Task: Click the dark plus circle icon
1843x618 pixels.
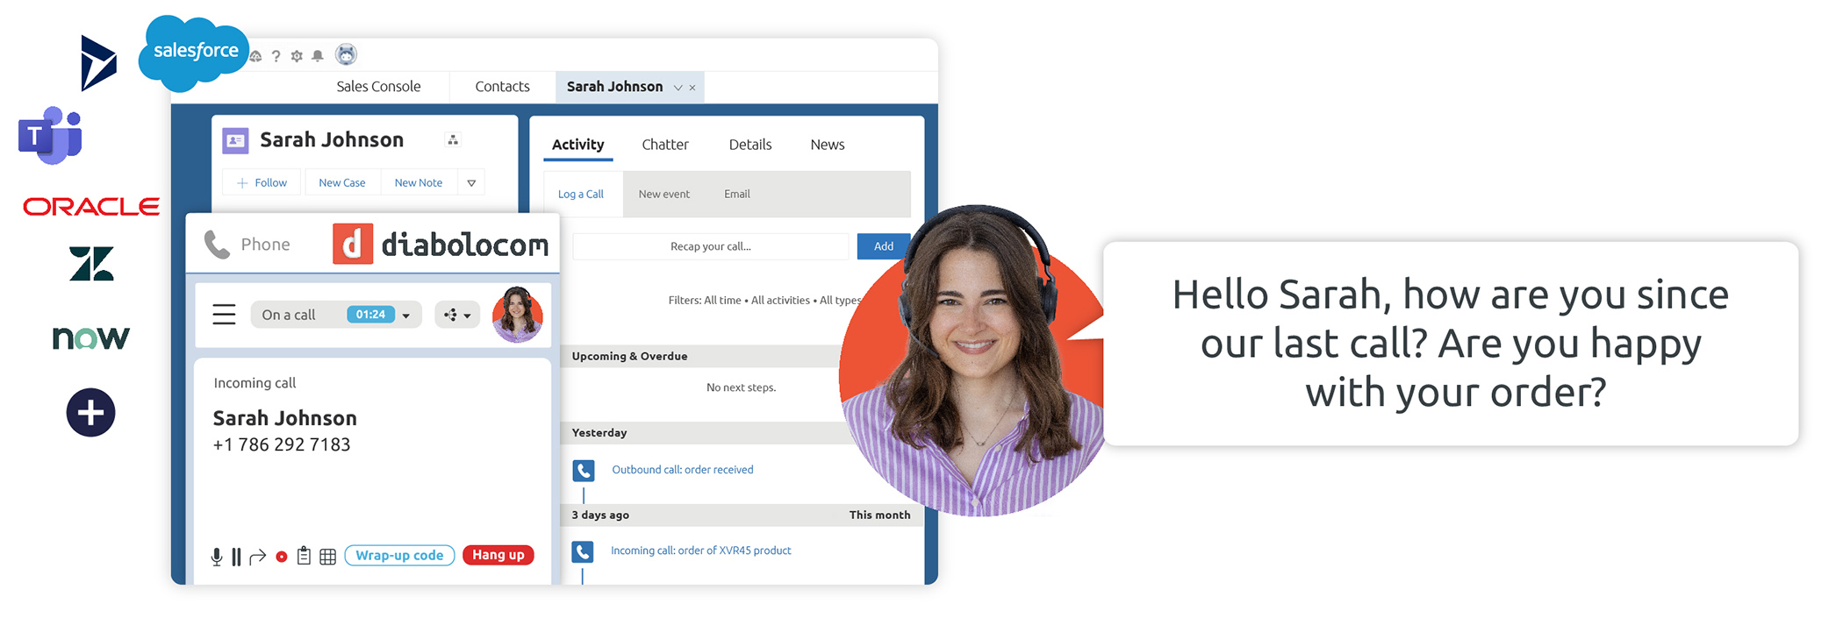Action: point(90,412)
